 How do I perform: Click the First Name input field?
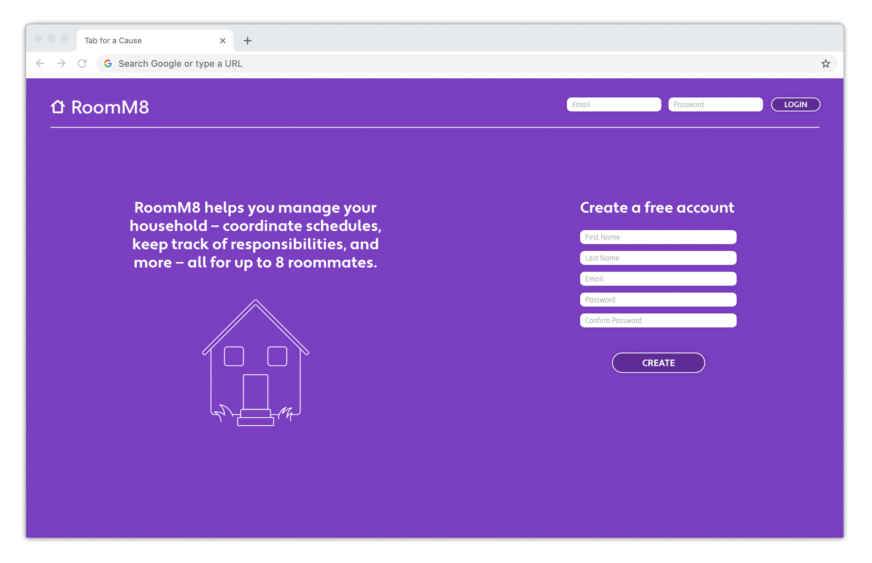click(x=658, y=237)
